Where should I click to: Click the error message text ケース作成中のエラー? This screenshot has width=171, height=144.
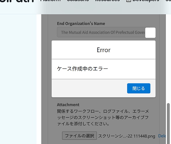pos(82,69)
